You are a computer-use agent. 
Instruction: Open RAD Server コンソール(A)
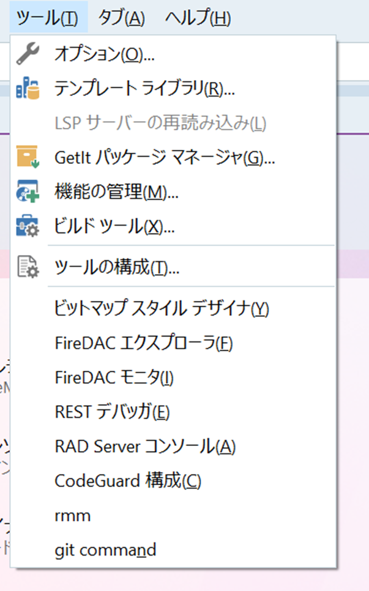pyautogui.click(x=145, y=447)
